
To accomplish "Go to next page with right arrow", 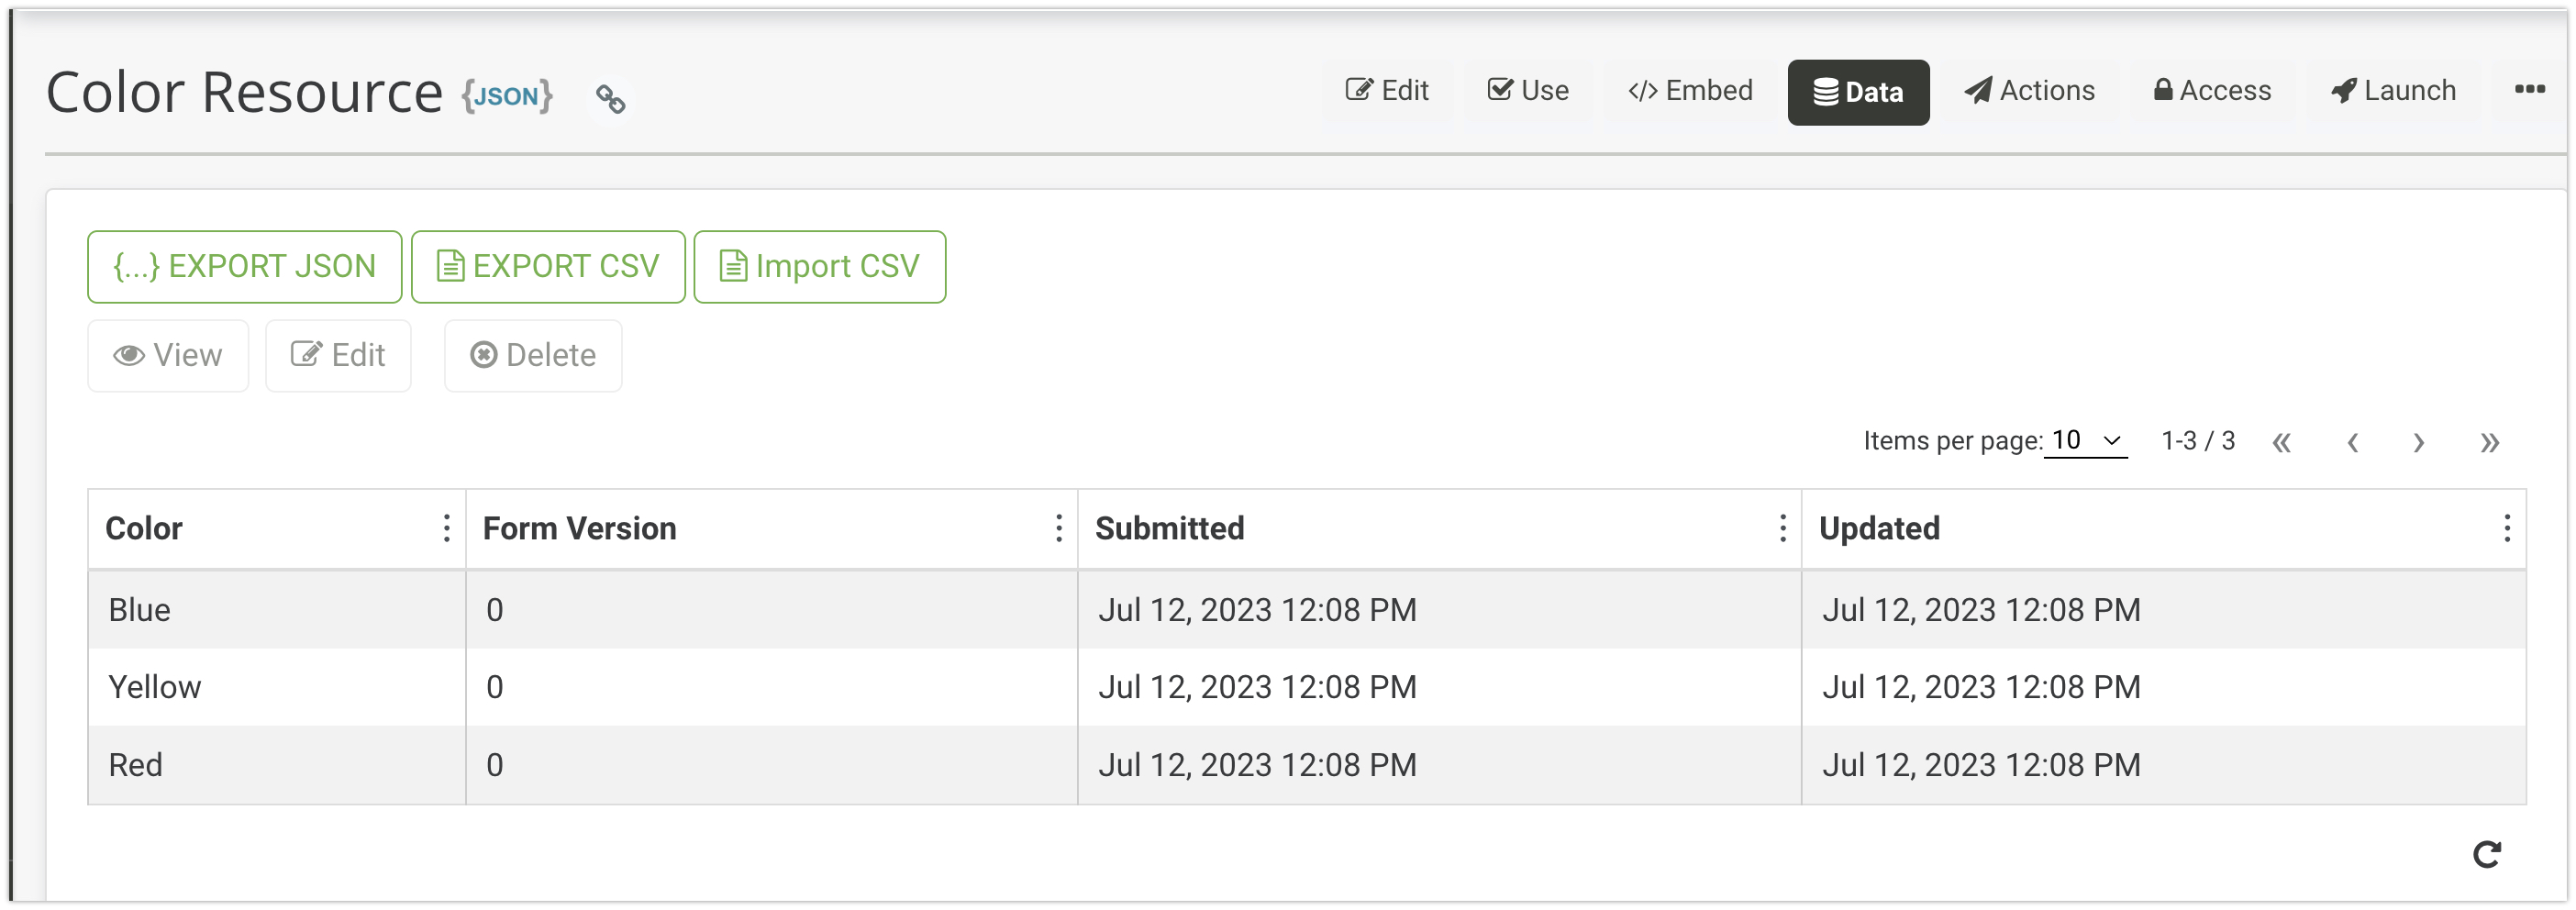I will (2418, 442).
